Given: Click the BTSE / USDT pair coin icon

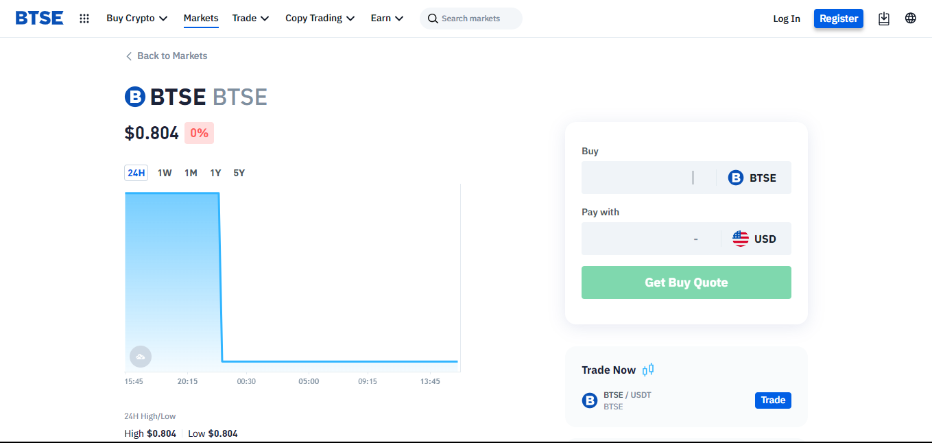Looking at the screenshot, I should 590,400.
